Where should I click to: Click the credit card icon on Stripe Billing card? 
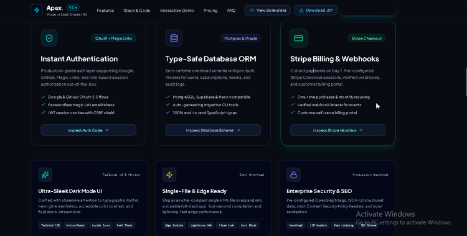click(299, 38)
